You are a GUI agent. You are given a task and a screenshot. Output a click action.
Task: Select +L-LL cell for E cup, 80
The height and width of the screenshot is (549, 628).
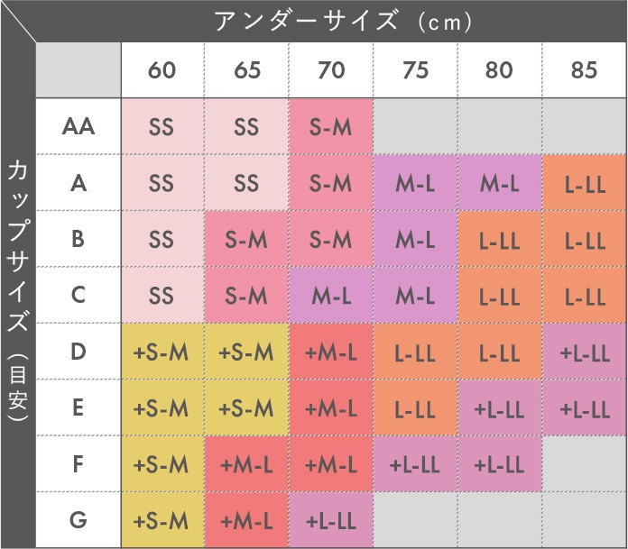point(500,407)
